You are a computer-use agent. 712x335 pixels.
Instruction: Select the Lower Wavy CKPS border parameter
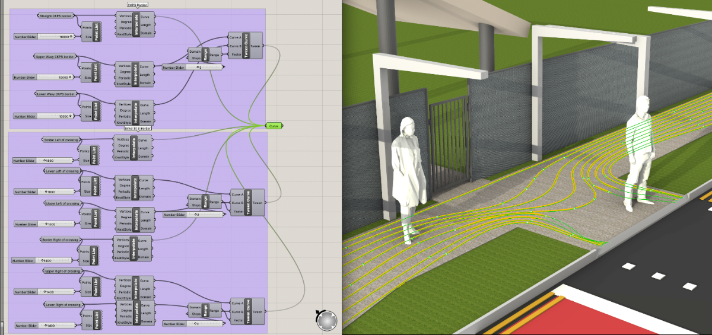pos(53,94)
